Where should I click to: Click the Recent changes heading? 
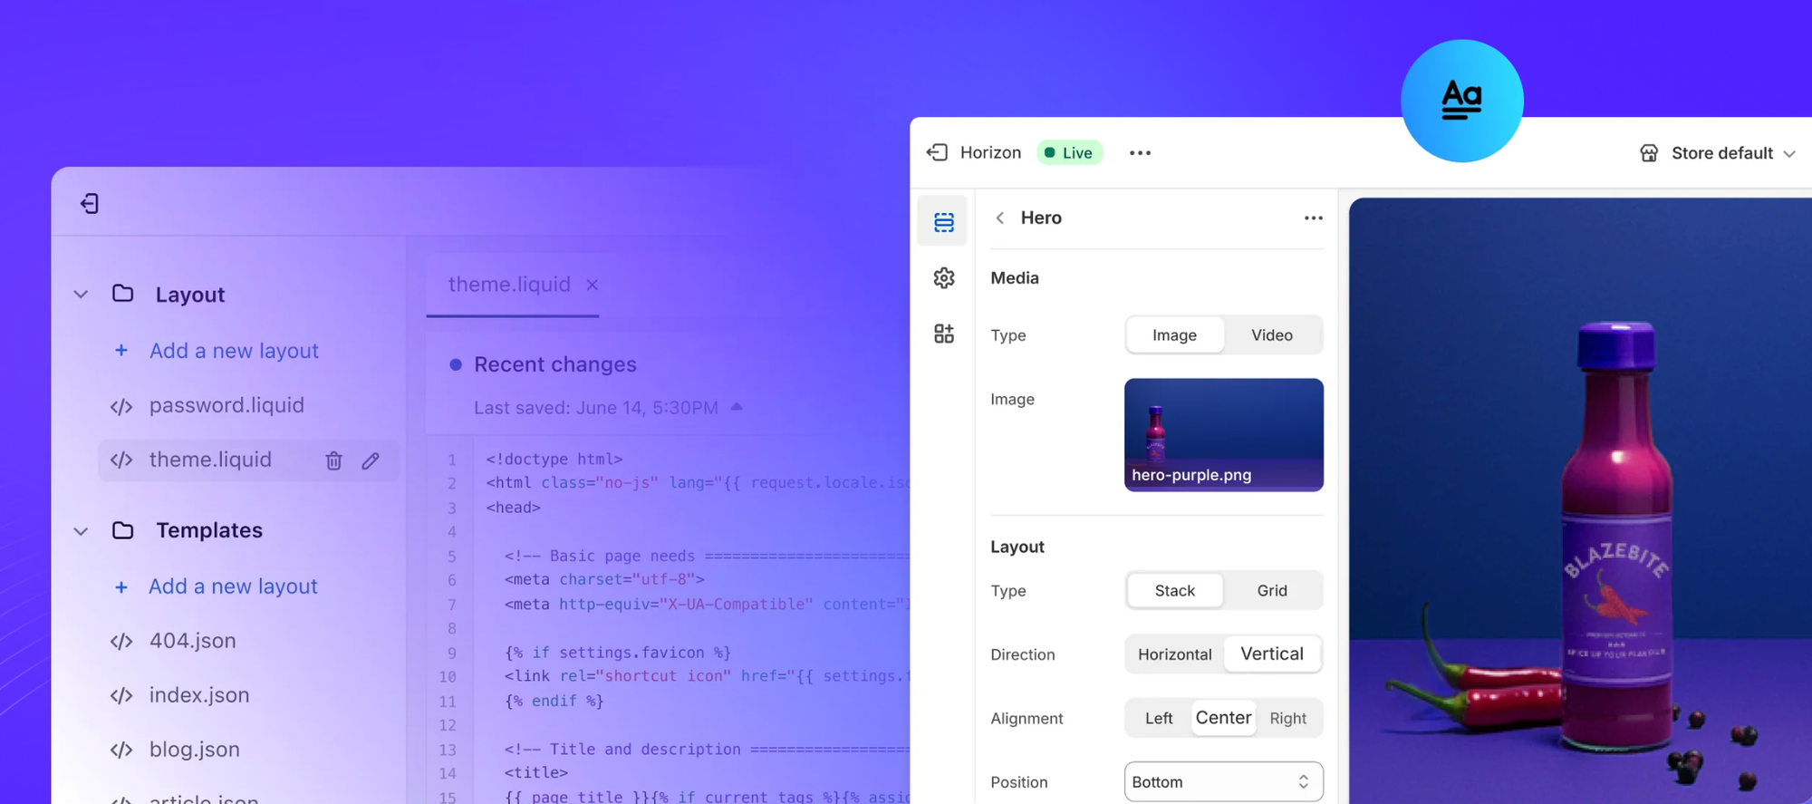point(555,364)
